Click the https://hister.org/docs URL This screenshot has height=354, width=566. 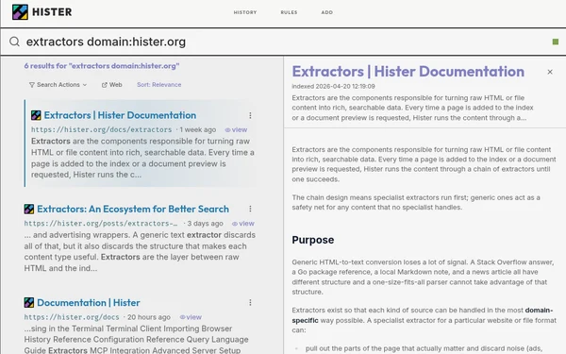[72, 317]
